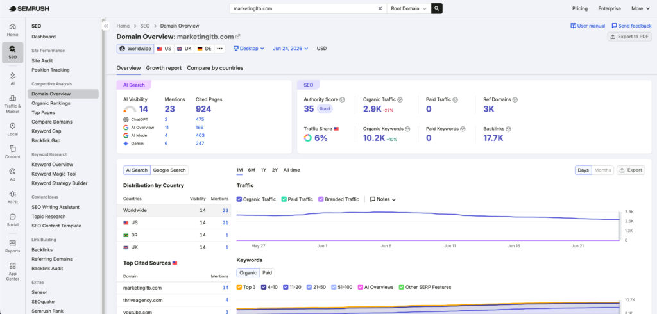Toggle 4-10 keywords checkbox
The image size is (657, 314).
point(264,287)
